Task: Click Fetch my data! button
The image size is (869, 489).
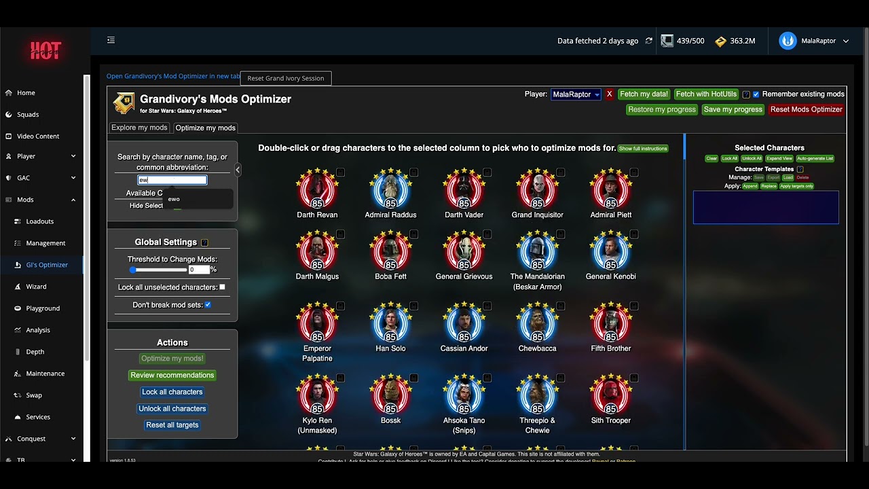Action: click(644, 94)
